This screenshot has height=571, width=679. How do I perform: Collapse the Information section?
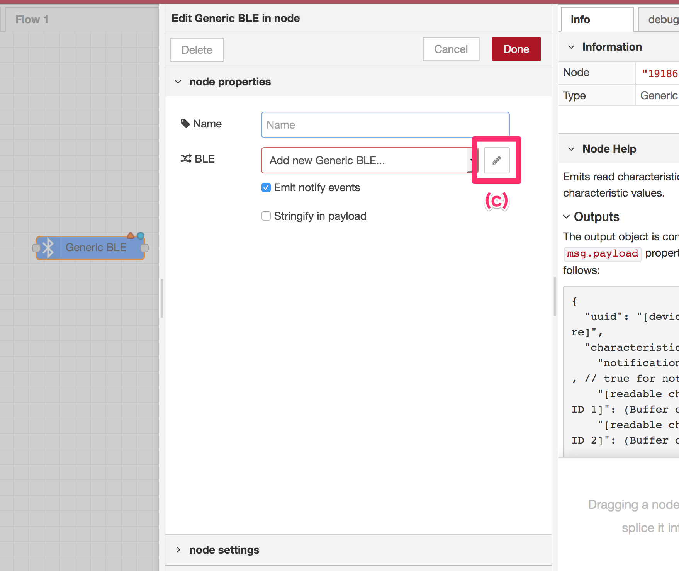571,47
